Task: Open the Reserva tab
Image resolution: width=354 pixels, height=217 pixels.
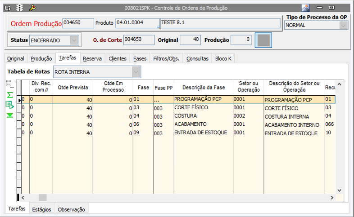Action: click(x=92, y=59)
